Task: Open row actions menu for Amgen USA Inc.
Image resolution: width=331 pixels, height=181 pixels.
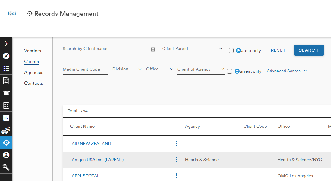Action: (176, 160)
